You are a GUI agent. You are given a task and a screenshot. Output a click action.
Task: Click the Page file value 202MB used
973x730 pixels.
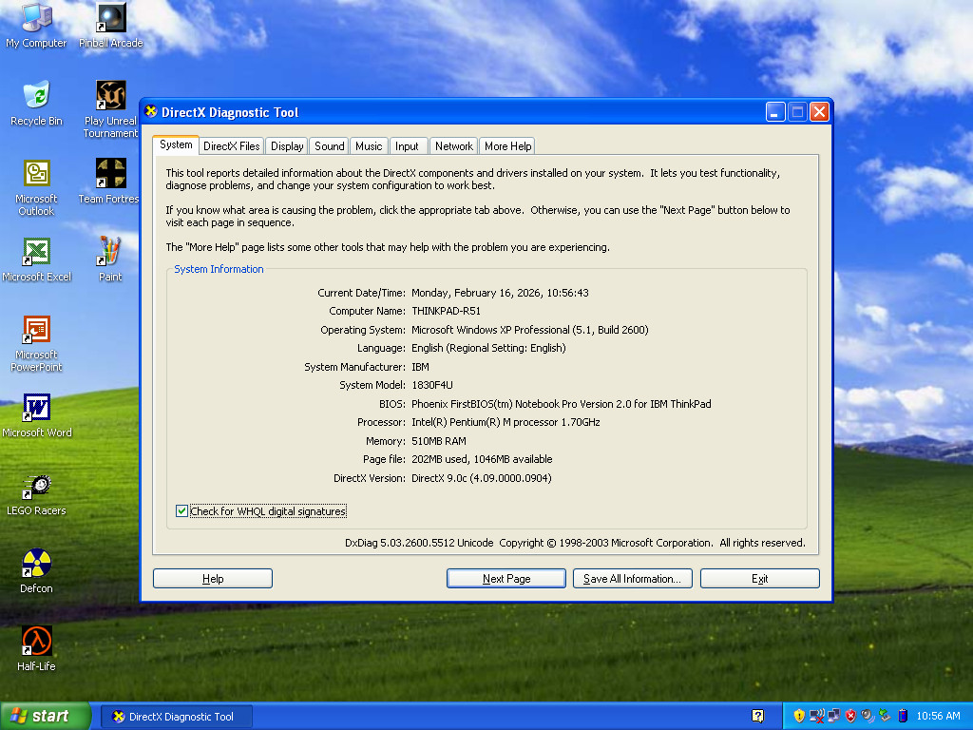482,459
